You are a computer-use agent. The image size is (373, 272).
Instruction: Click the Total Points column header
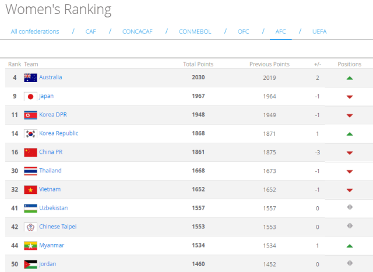pos(198,64)
